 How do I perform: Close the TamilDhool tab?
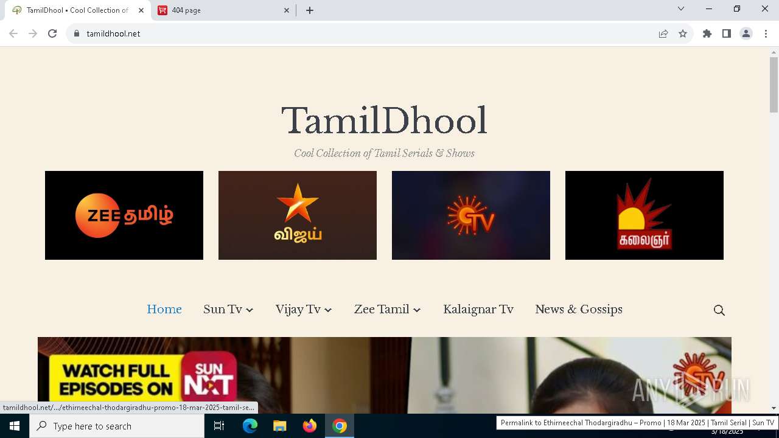pyautogui.click(x=141, y=10)
